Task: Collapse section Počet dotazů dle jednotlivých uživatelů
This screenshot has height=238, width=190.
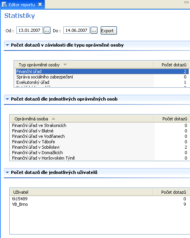Action: click(x=7, y=172)
